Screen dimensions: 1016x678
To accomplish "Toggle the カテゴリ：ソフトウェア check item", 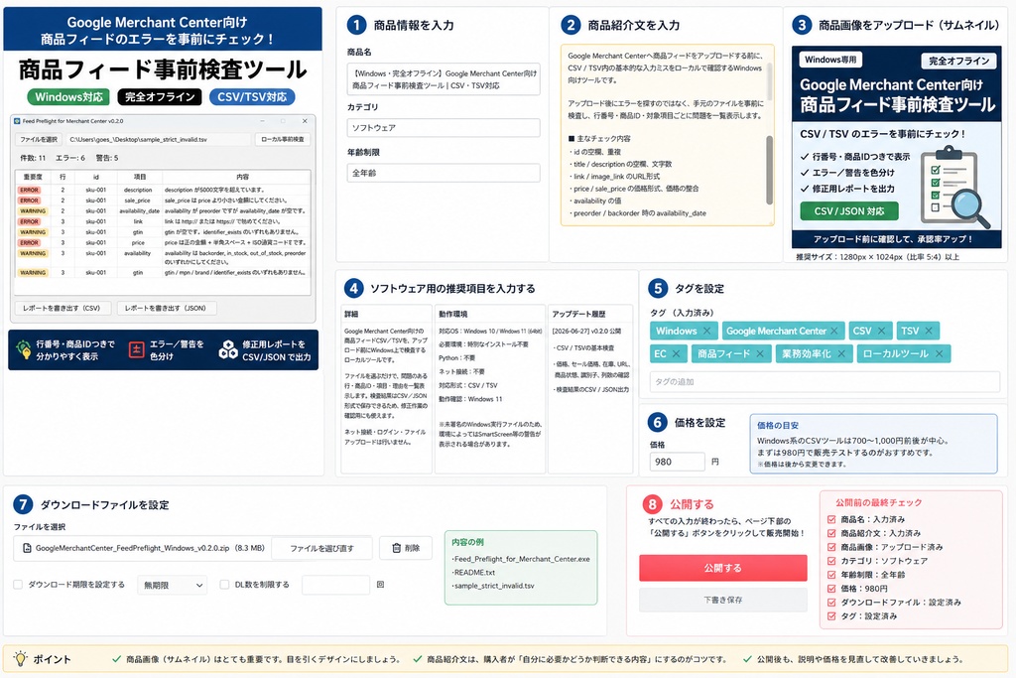I will (x=831, y=561).
